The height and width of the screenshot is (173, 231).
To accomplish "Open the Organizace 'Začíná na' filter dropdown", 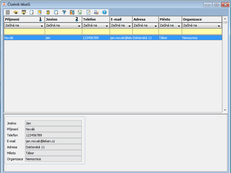I will [x=219, y=26].
